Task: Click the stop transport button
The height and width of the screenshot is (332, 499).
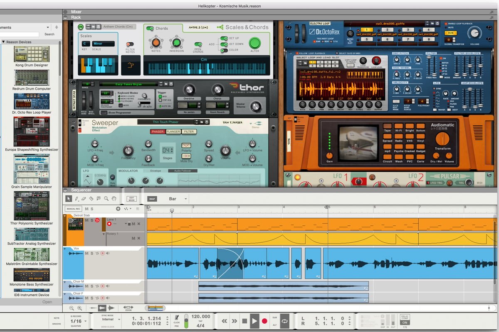Action: (245, 321)
